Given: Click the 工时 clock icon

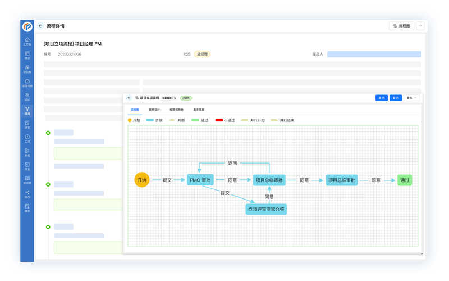Looking at the screenshot, I should (x=27, y=138).
